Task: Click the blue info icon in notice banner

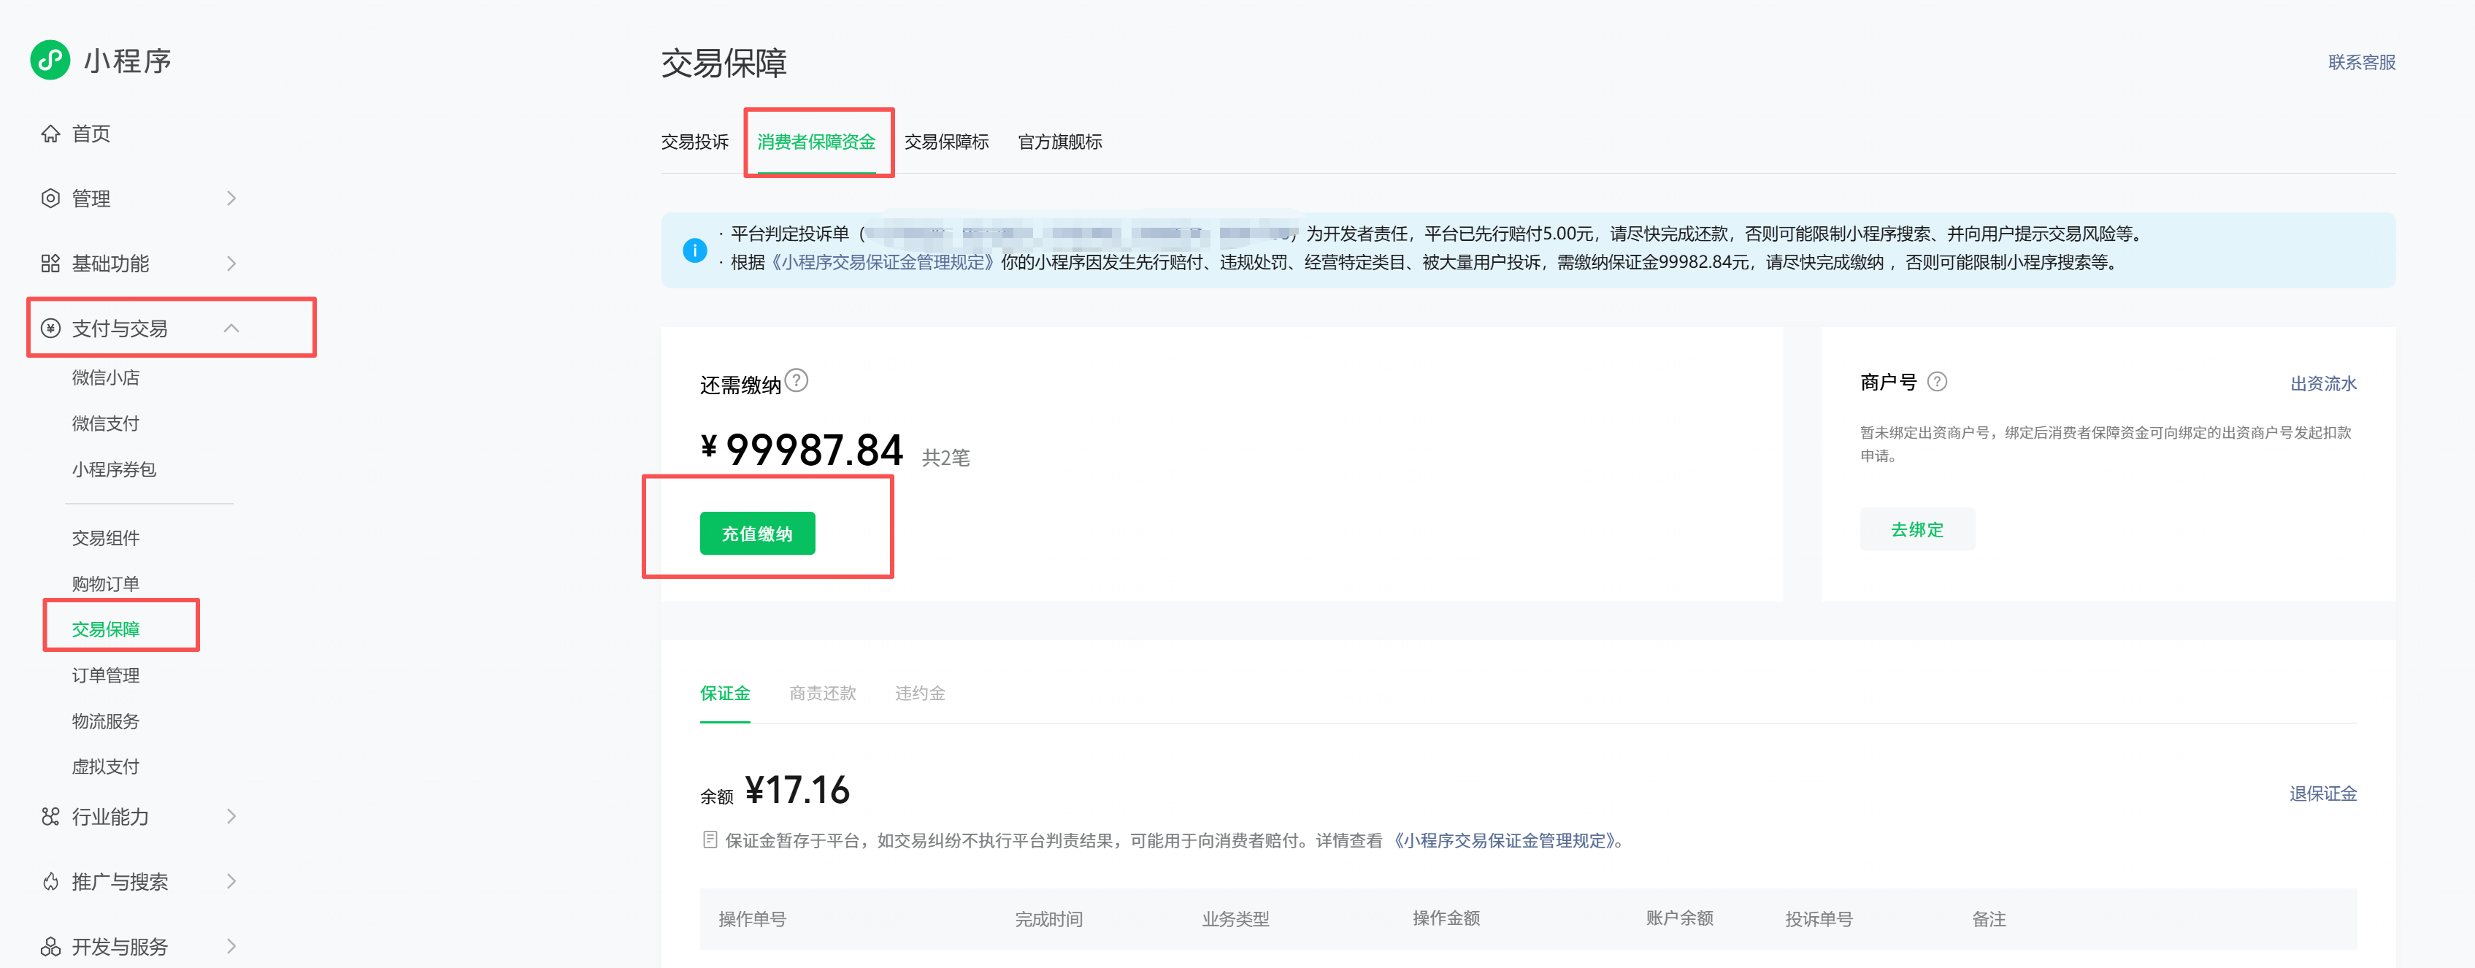Action: [x=694, y=250]
